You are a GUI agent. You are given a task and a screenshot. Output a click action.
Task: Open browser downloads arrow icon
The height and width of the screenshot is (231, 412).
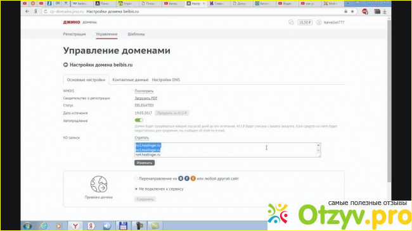coord(385,11)
